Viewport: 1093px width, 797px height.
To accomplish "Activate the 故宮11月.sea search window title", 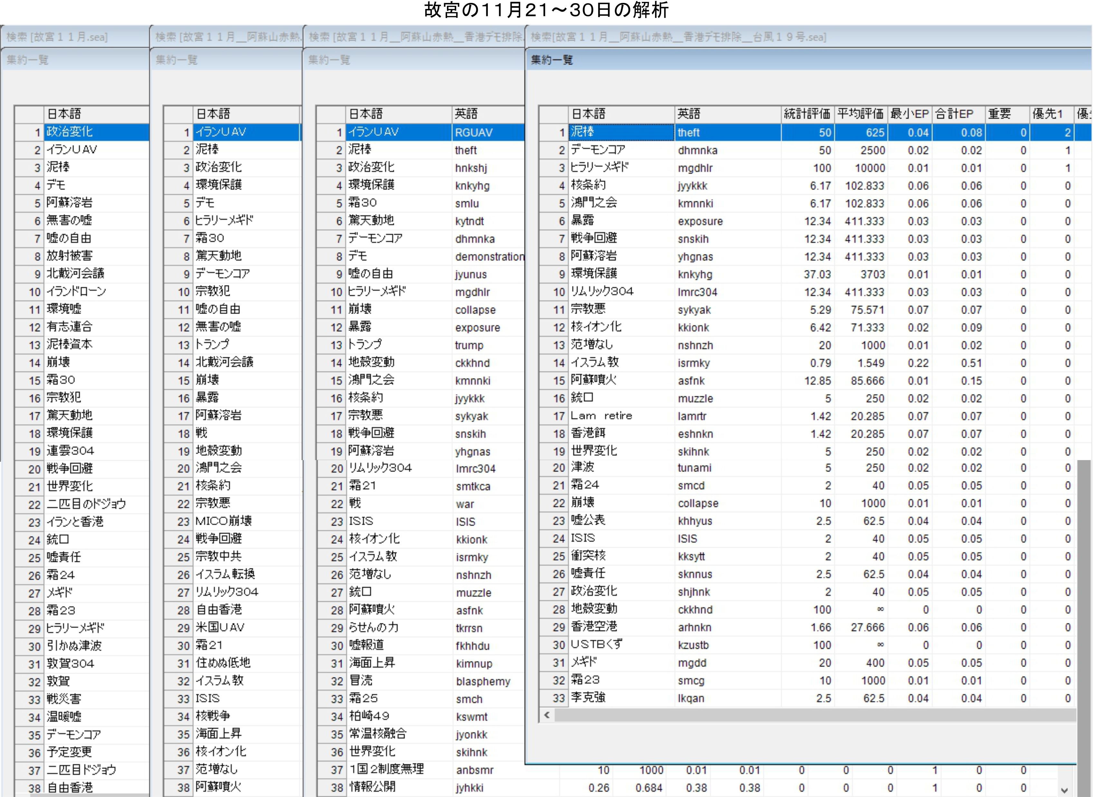I will click(57, 37).
